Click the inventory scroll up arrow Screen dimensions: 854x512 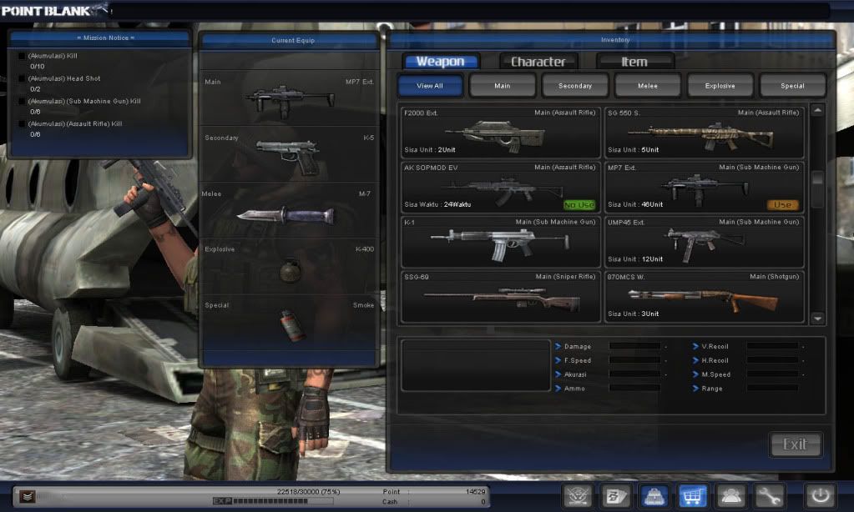[x=817, y=110]
